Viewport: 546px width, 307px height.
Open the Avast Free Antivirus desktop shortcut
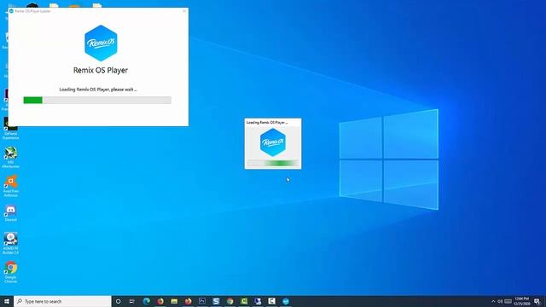click(10, 186)
